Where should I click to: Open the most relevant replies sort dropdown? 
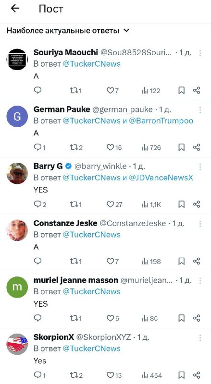point(68,31)
